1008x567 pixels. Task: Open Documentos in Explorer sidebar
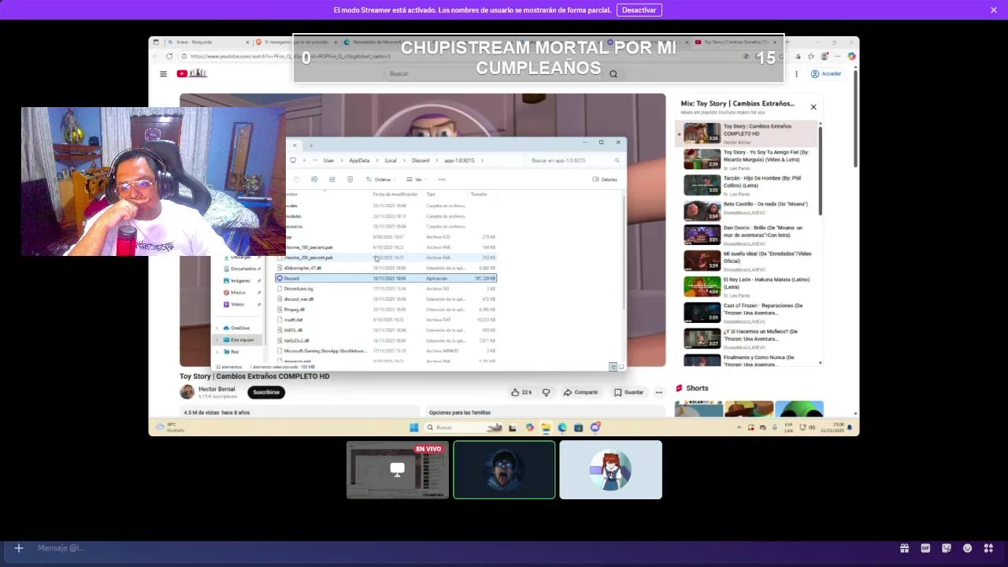(x=242, y=269)
